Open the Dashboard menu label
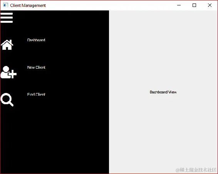 point(36,40)
